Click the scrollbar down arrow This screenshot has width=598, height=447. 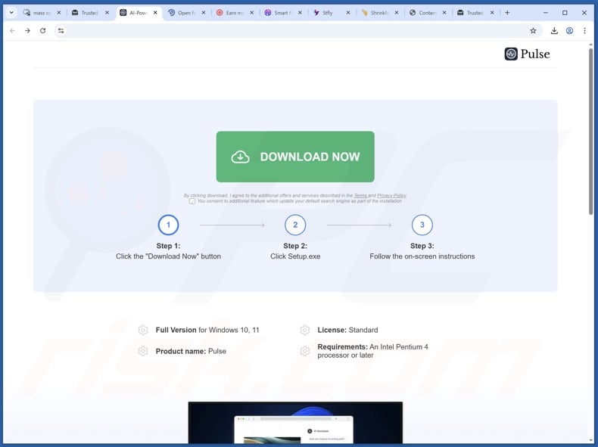pyautogui.click(x=590, y=441)
